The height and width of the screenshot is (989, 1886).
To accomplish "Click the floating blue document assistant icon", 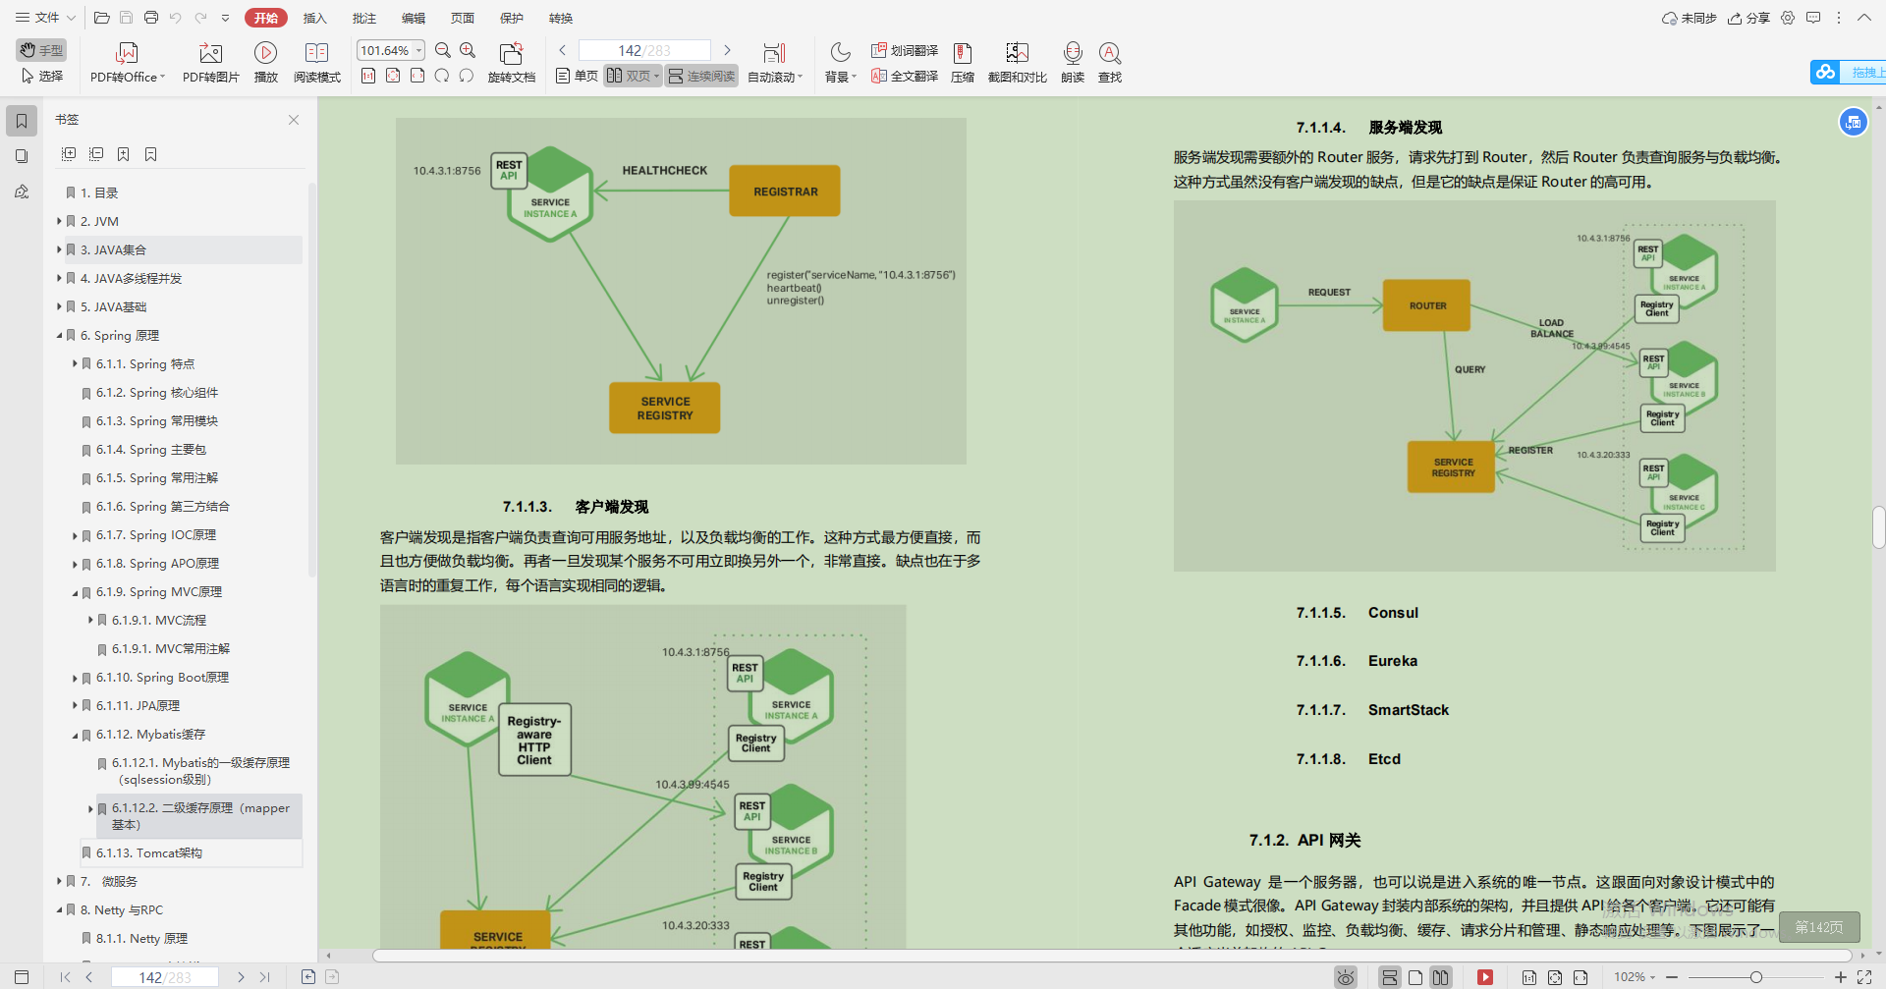I will pos(1854,122).
